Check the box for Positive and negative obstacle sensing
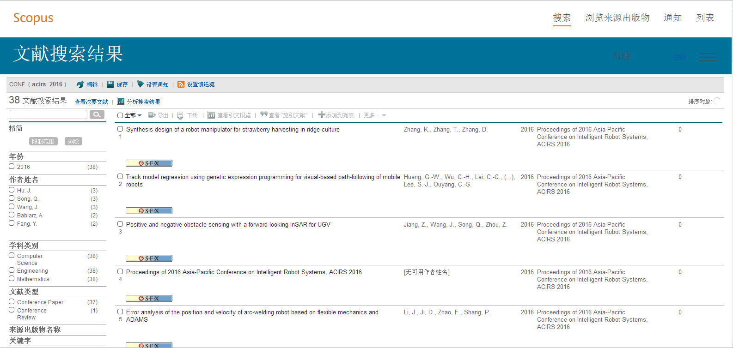 120,224
